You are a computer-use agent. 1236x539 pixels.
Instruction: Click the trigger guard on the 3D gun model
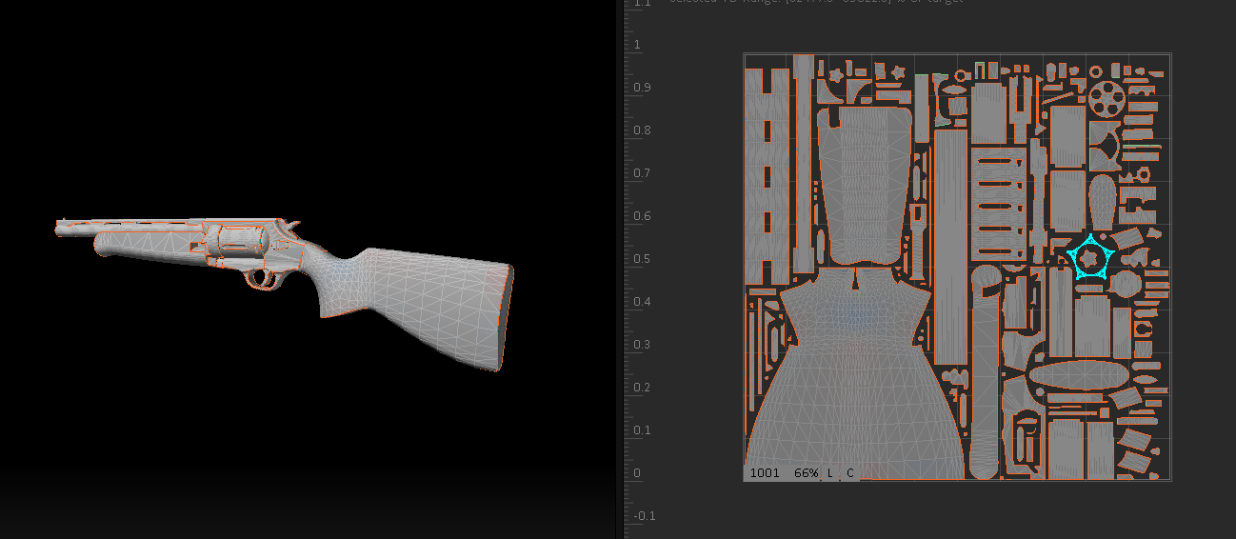(262, 279)
